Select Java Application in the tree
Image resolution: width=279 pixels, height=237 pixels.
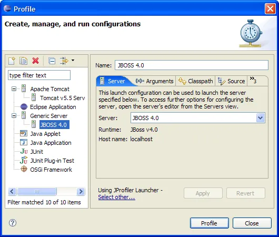coord(51,143)
